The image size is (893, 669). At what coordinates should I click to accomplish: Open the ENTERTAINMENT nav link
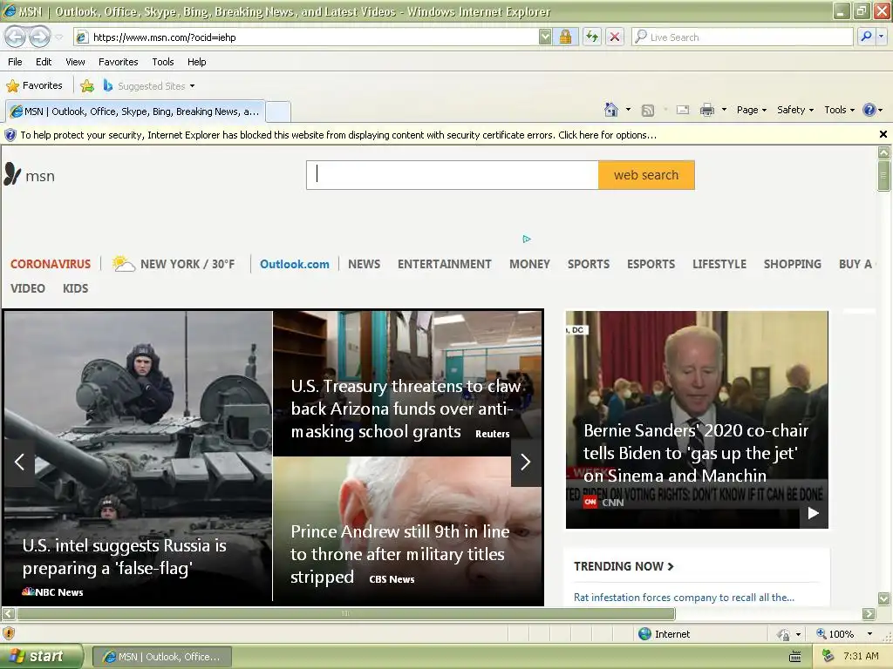(x=444, y=265)
